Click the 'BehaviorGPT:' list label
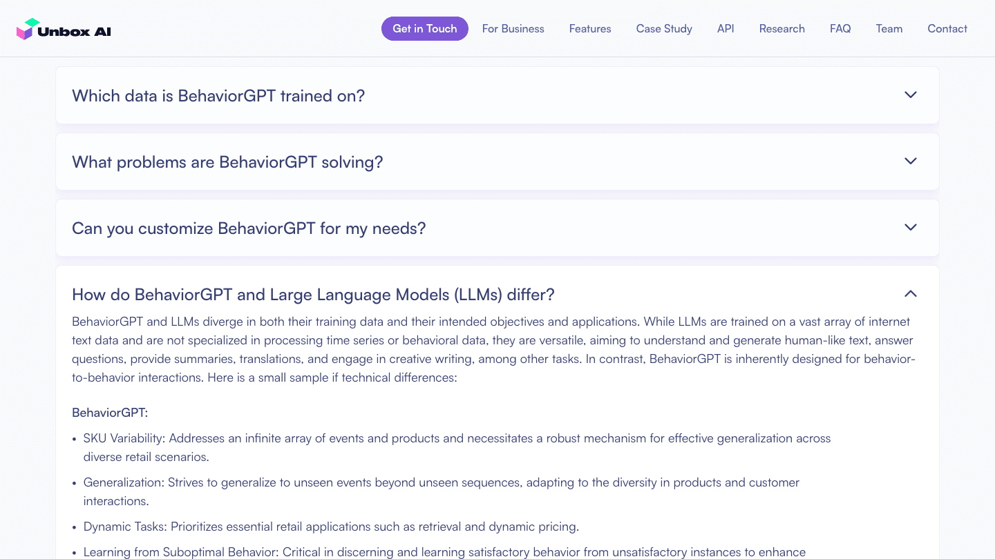 pos(110,413)
